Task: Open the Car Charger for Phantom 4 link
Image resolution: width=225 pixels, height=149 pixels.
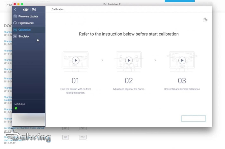Action: [24, 128]
